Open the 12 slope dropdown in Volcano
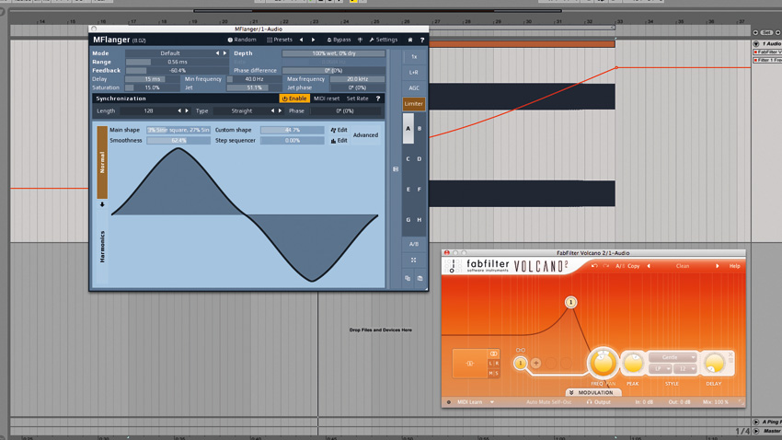782x440 pixels. [685, 369]
